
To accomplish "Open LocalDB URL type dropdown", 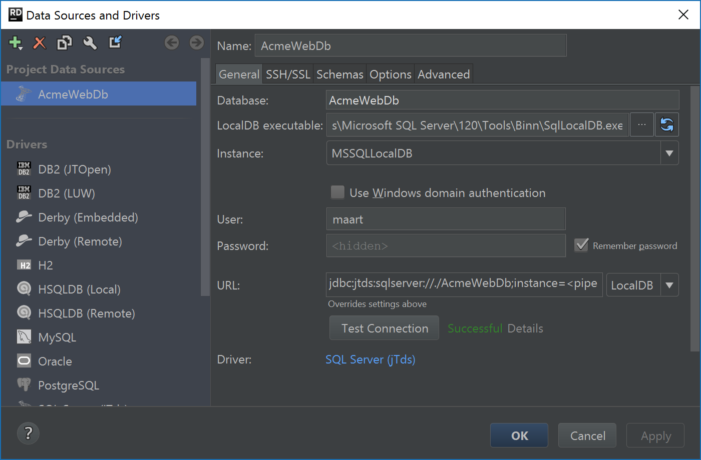I will (x=669, y=285).
